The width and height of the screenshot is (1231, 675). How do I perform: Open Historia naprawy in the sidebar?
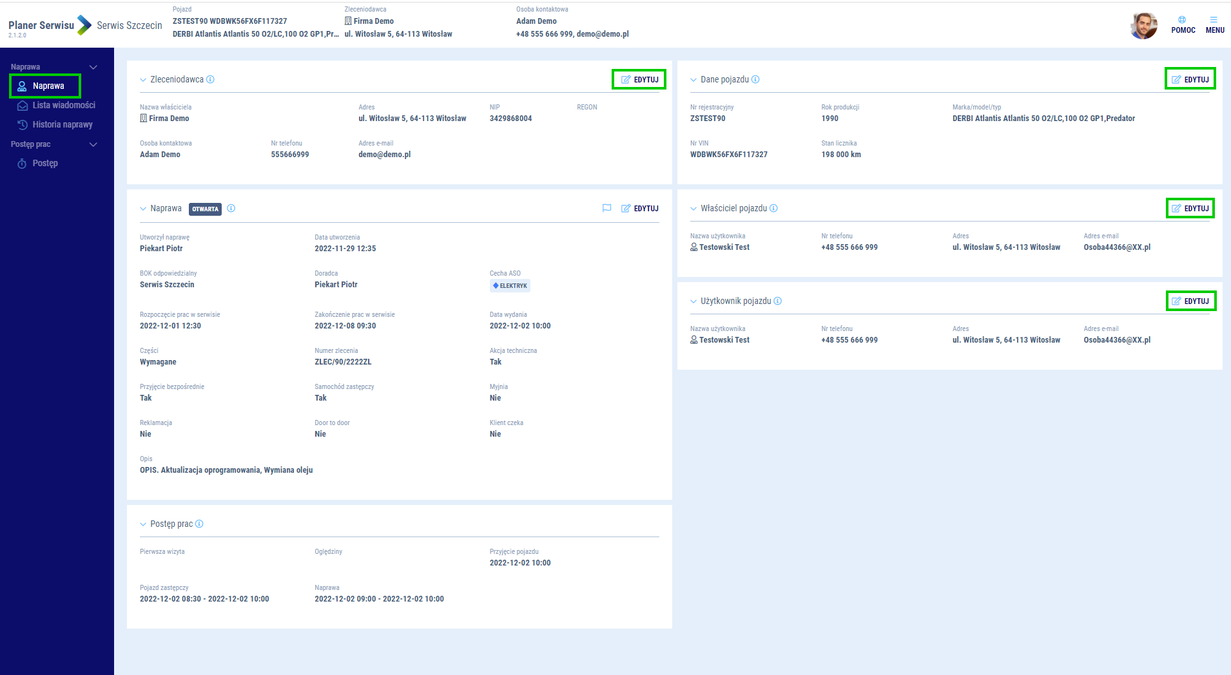(x=62, y=125)
